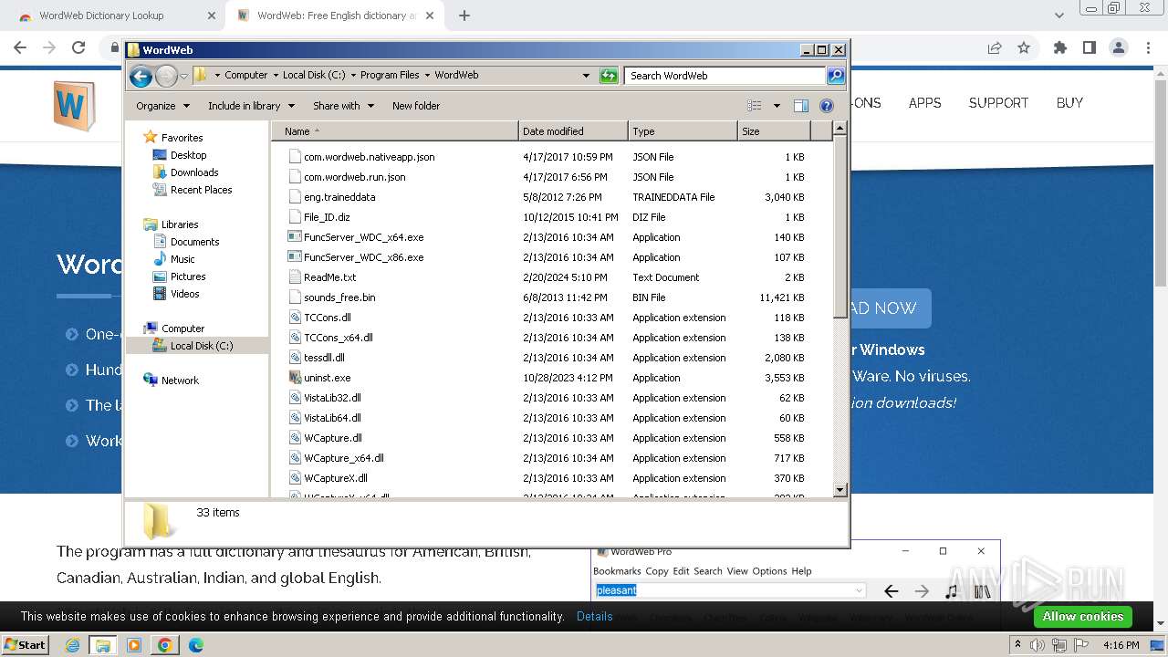Select the TCCons.dll file

coord(327,318)
